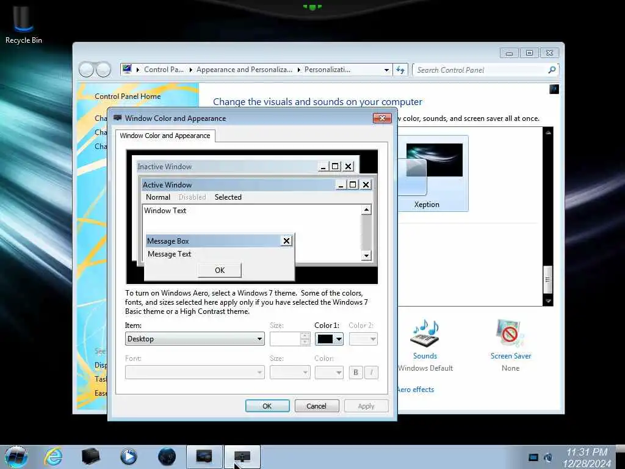Click the help icon in Personalization window
625x469 pixels.
pos(554,89)
